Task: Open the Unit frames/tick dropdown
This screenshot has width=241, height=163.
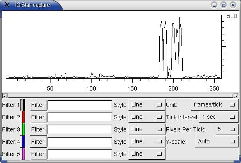Action: pos(215,105)
